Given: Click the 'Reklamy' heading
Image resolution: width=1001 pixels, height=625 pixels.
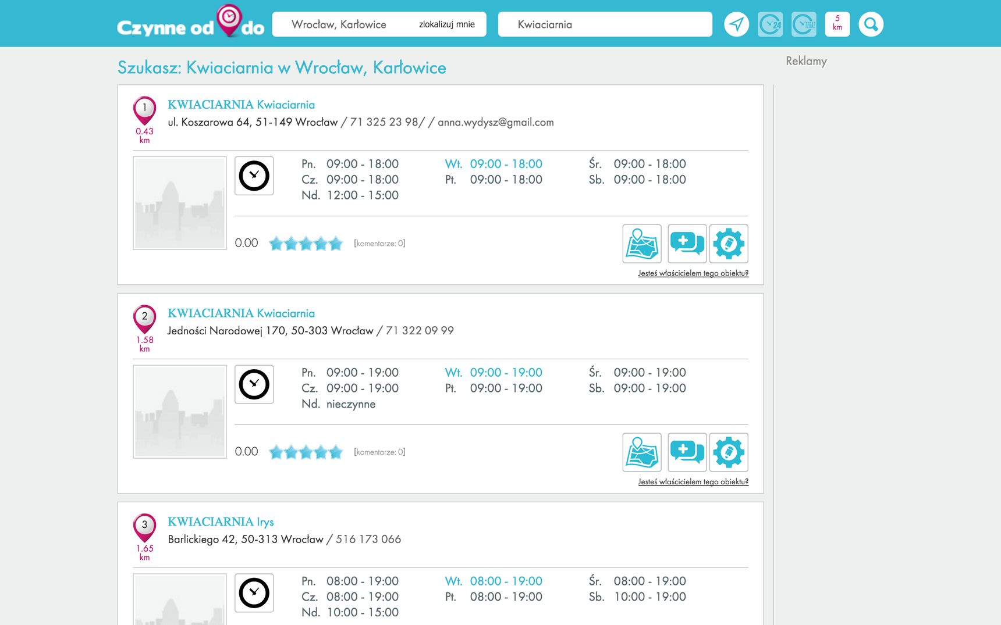Looking at the screenshot, I should tap(806, 61).
